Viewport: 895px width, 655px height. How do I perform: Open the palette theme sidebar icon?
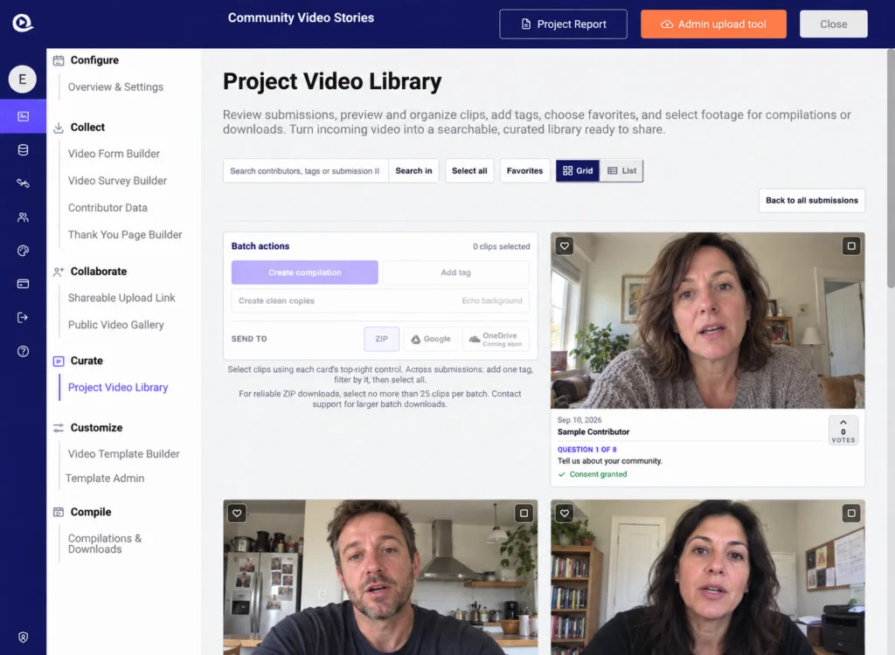pyautogui.click(x=23, y=251)
